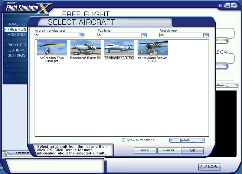Click the FLY NOW! button
242x174 pixels.
[209, 167]
